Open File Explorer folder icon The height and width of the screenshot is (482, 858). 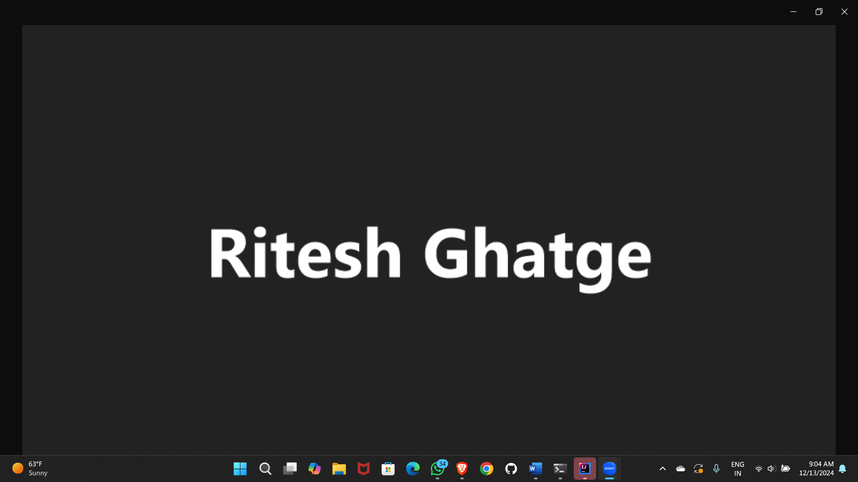pos(339,469)
